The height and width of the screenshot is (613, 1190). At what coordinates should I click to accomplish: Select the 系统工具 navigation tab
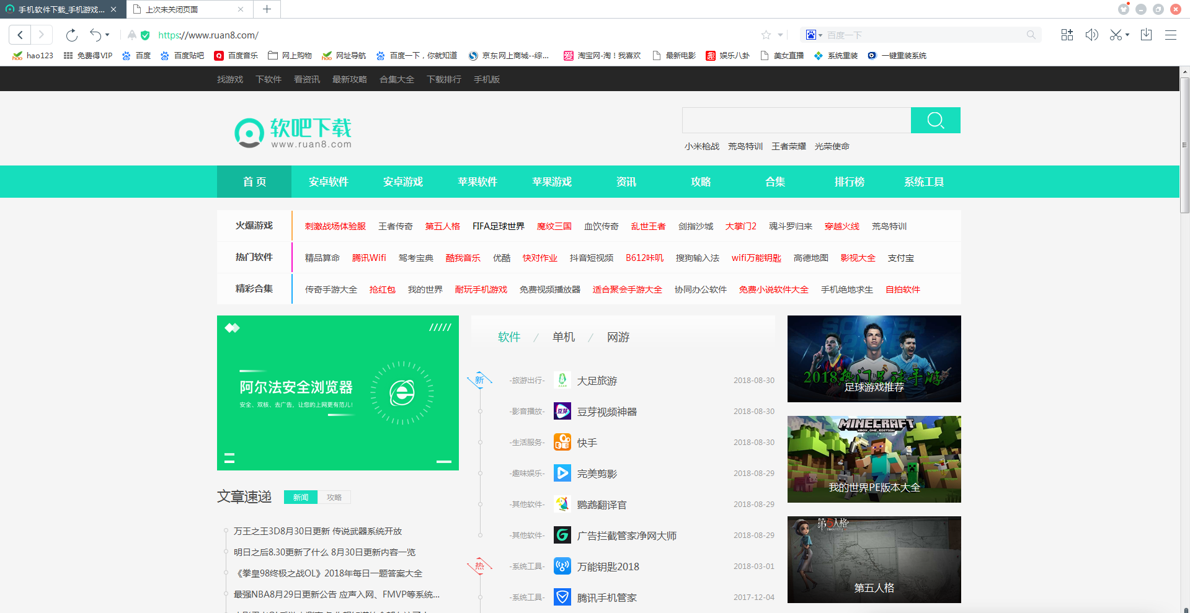click(924, 182)
